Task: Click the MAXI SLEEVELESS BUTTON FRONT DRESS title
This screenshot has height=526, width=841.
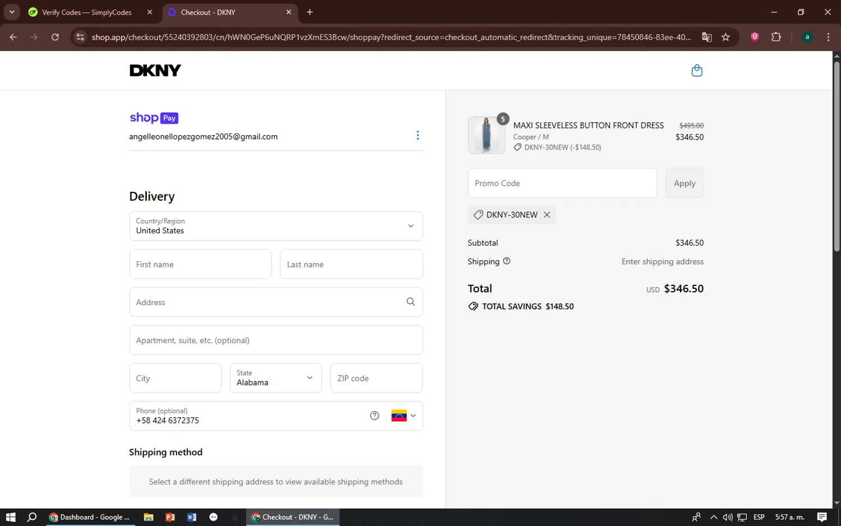Action: click(588, 125)
